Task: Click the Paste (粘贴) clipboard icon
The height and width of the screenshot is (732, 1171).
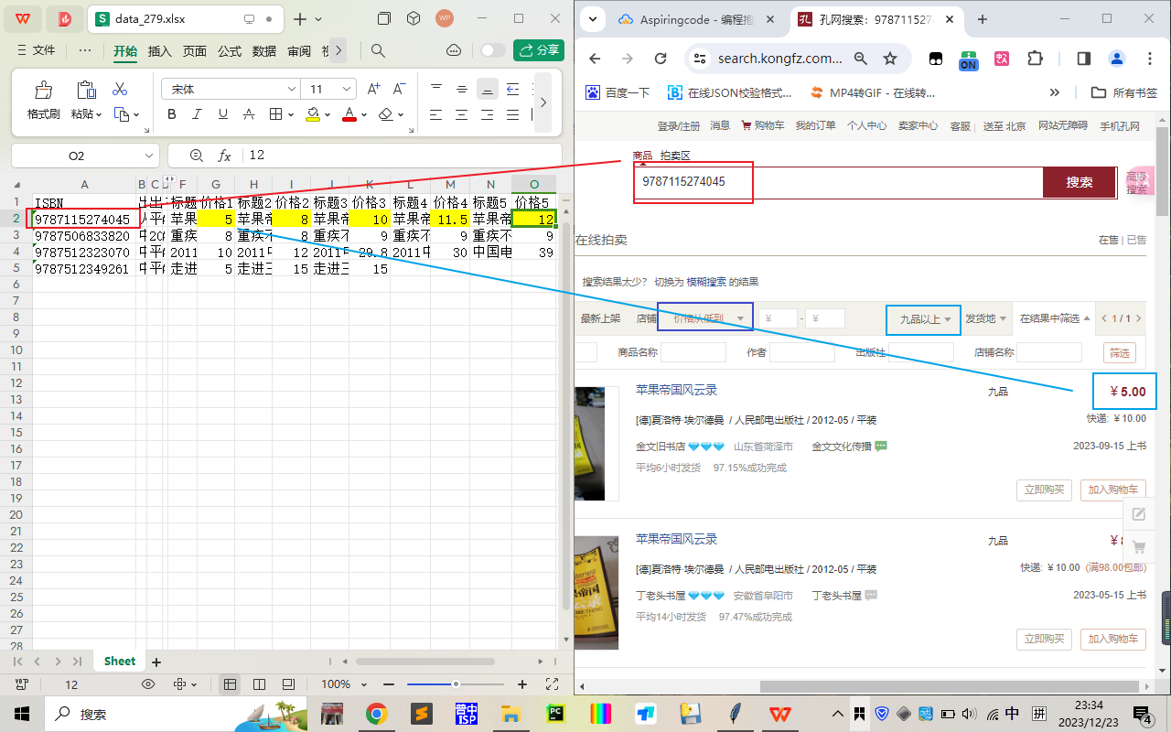Action: click(x=86, y=90)
